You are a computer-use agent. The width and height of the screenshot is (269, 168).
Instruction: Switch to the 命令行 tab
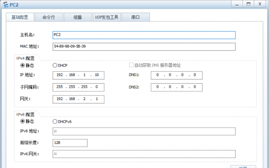(x=49, y=17)
